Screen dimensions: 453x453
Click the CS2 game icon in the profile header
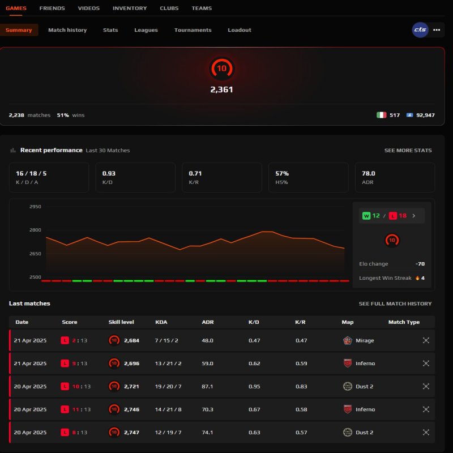pos(419,30)
